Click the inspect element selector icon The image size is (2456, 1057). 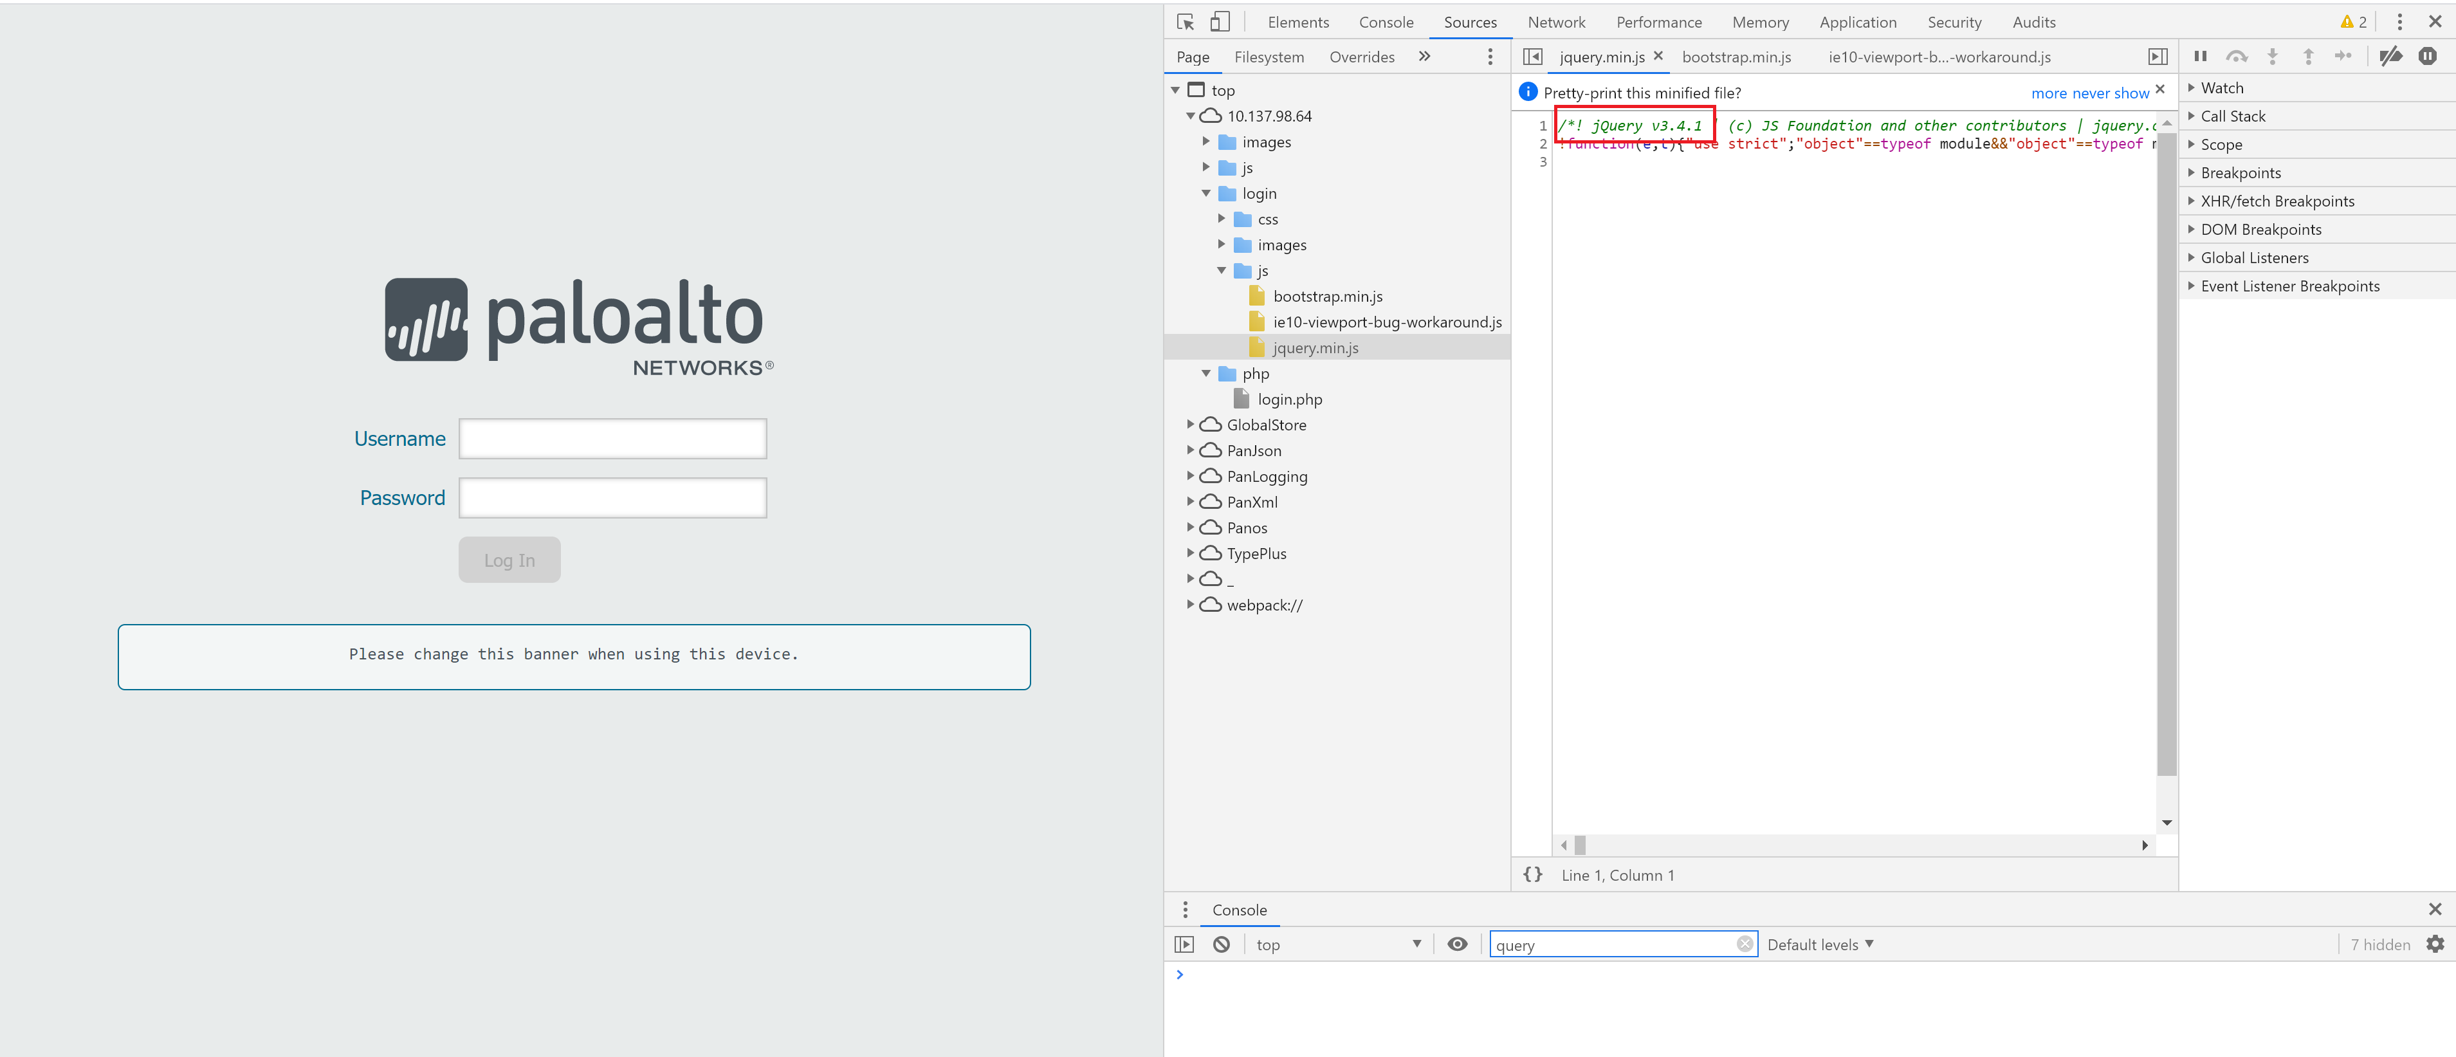click(x=1185, y=22)
